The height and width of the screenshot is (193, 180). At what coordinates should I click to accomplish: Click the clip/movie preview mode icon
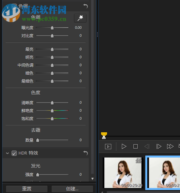[108, 147]
